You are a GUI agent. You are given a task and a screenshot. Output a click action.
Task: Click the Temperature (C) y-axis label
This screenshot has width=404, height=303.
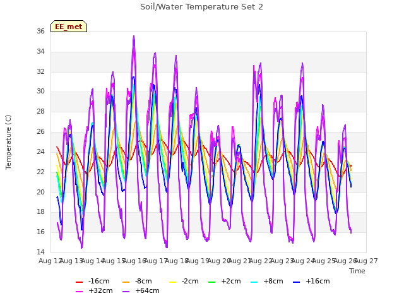click(8, 142)
